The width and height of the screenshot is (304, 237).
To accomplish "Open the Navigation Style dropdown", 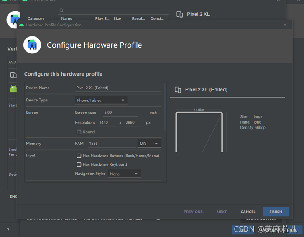I will pyautogui.click(x=124, y=174).
